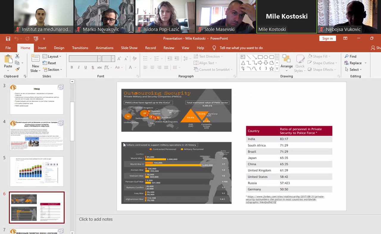Cut selection with the scissors icon
381x234 pixels.
(x=17, y=56)
